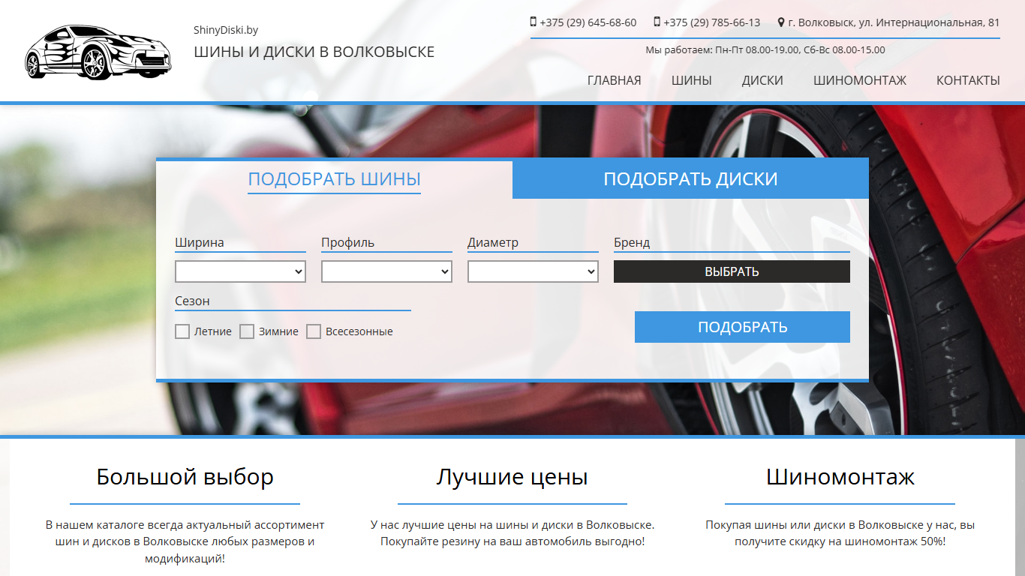The width and height of the screenshot is (1025, 576).
Task: Open the Ширина dropdown
Action: [x=240, y=271]
